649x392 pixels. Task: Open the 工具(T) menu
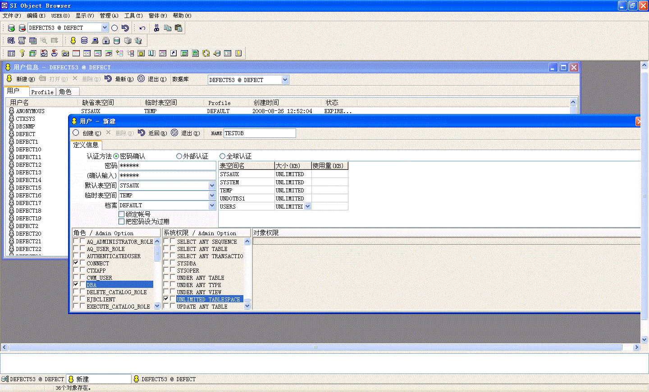tap(133, 16)
